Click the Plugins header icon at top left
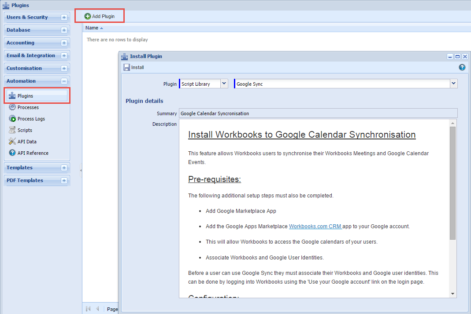This screenshot has width=471, height=314. [6, 5]
